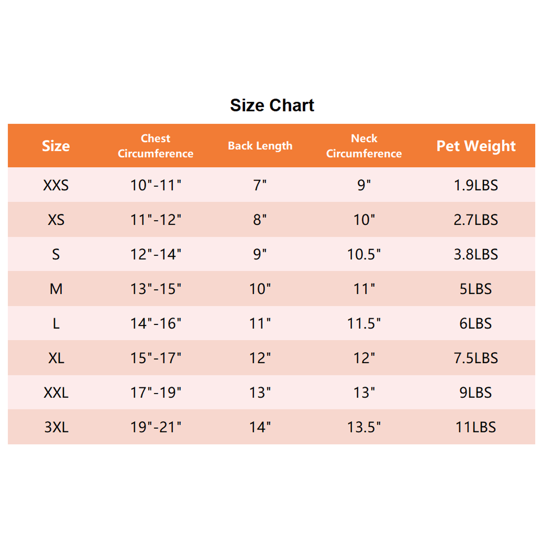
Task: Click the 14" back length cell
Action: pos(260,427)
